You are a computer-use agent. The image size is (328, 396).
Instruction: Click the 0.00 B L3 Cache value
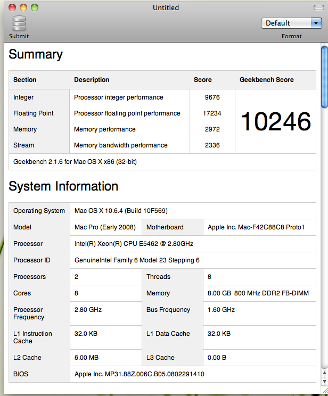click(x=217, y=357)
